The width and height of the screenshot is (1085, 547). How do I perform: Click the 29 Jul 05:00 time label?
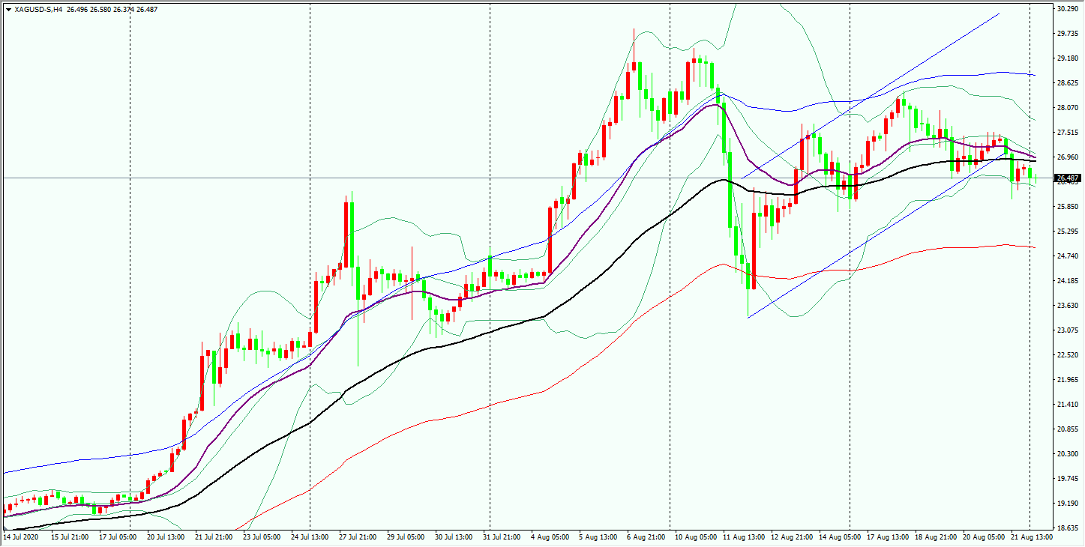405,537
